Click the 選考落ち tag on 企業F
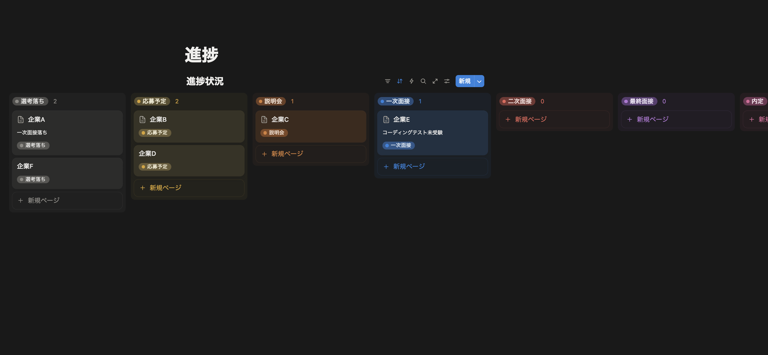Screen dimensions: 768x355 click(x=33, y=179)
